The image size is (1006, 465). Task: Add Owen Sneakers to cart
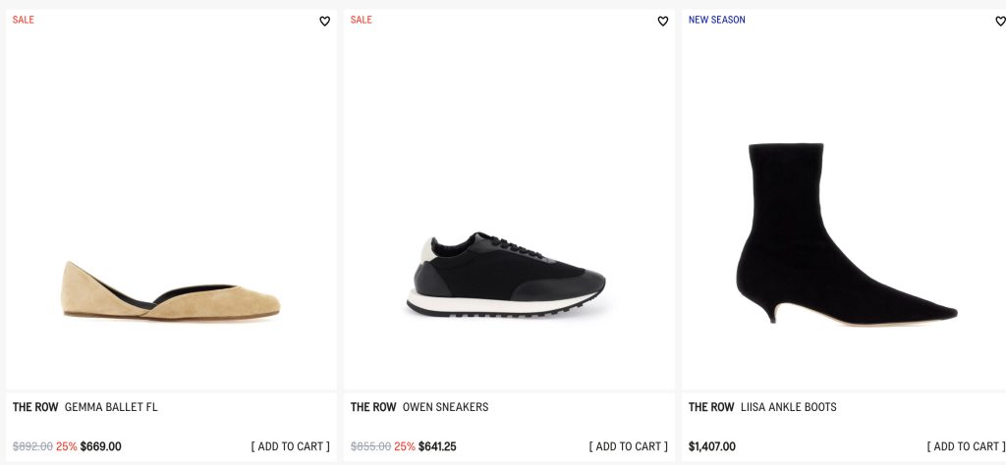tap(629, 446)
